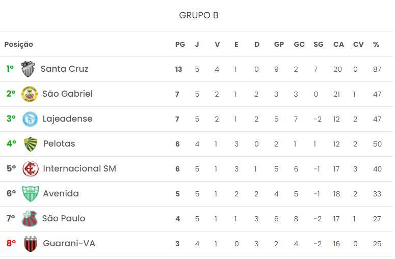
Task: Click the Guarani-VA team crest
Action: point(31,244)
